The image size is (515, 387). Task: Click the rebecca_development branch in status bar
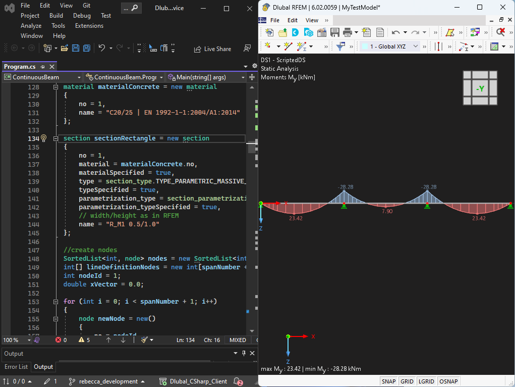[107, 381]
